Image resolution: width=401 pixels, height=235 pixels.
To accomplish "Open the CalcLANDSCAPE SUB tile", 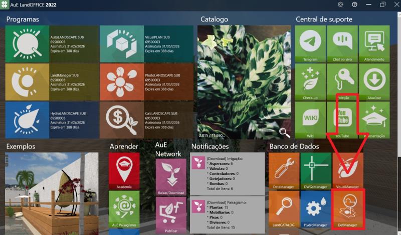I will pos(146,120).
